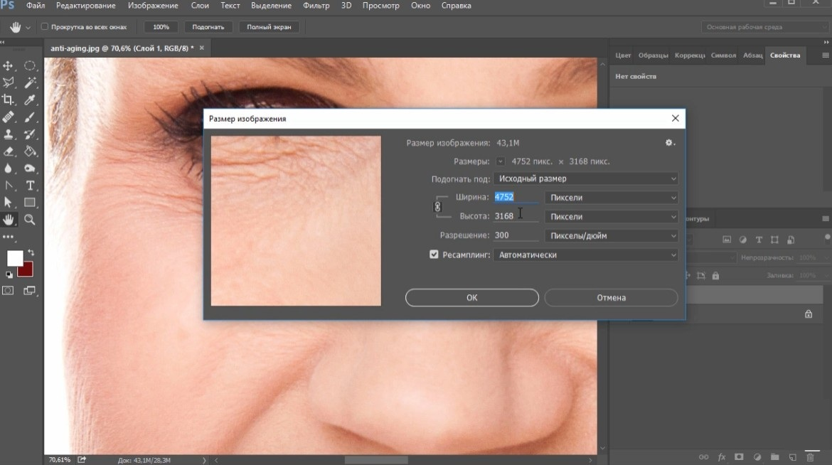Enable scroll all windows checkbox
This screenshot has height=465, width=832.
(45, 26)
